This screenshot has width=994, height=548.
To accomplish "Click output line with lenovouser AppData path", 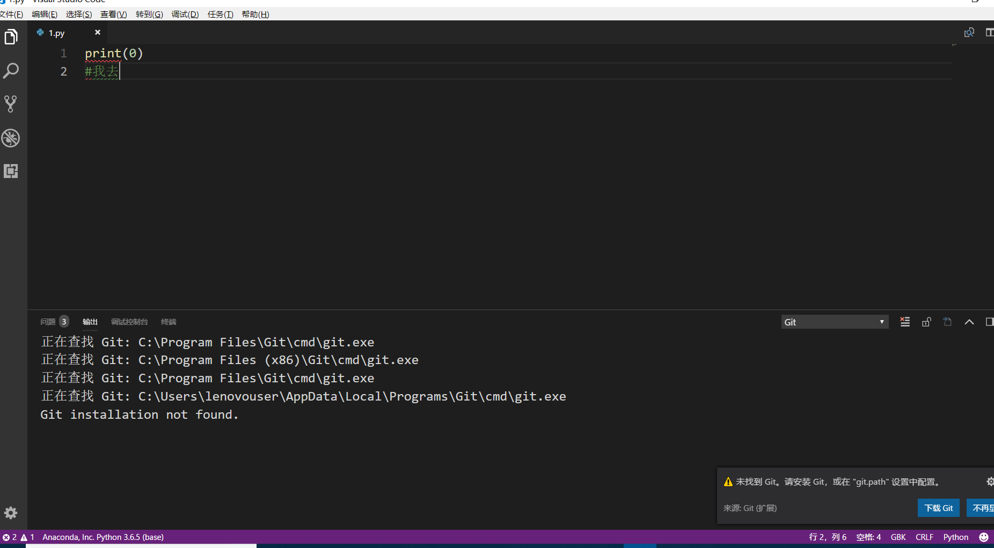I will [x=303, y=396].
